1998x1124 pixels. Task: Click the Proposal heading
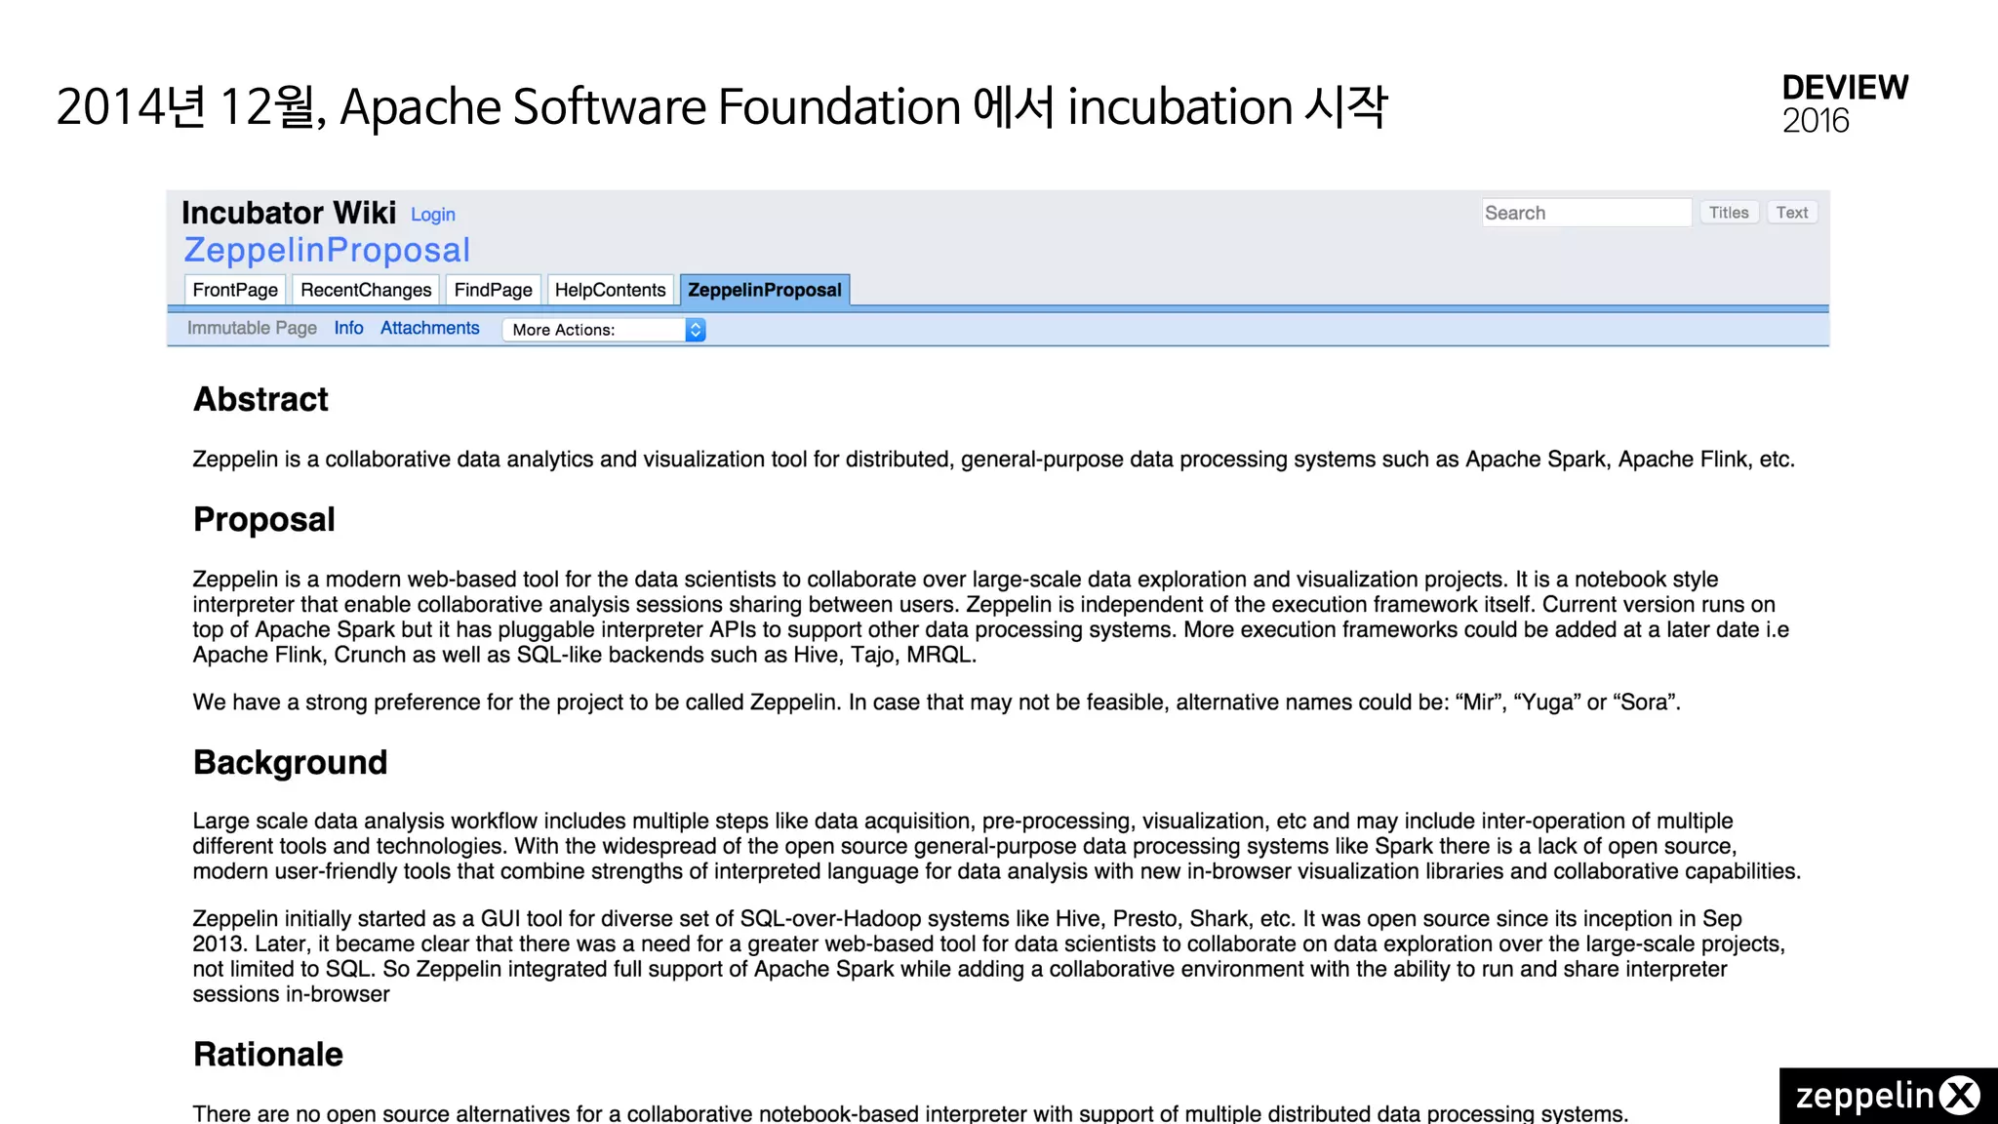click(264, 519)
